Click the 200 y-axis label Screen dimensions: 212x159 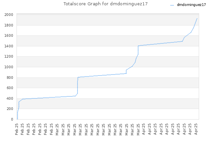tap(10, 109)
